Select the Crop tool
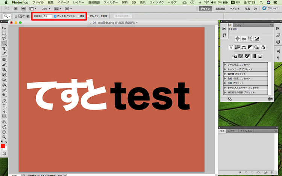Viewport: 282px width, 176px height. 4,48
